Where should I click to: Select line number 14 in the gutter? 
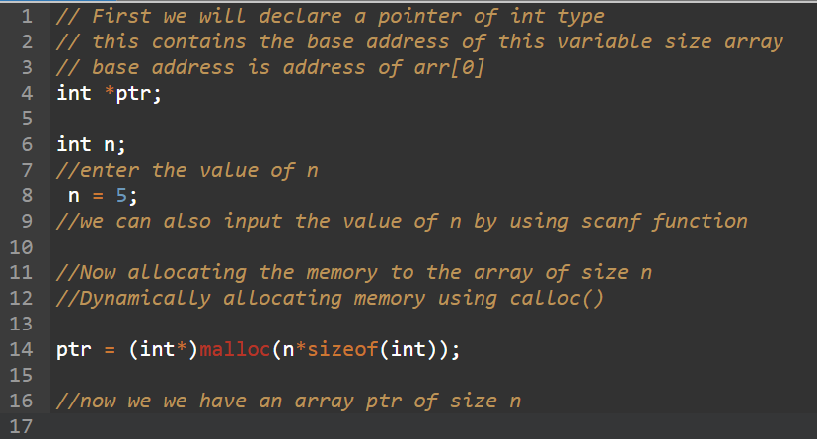tap(21, 349)
